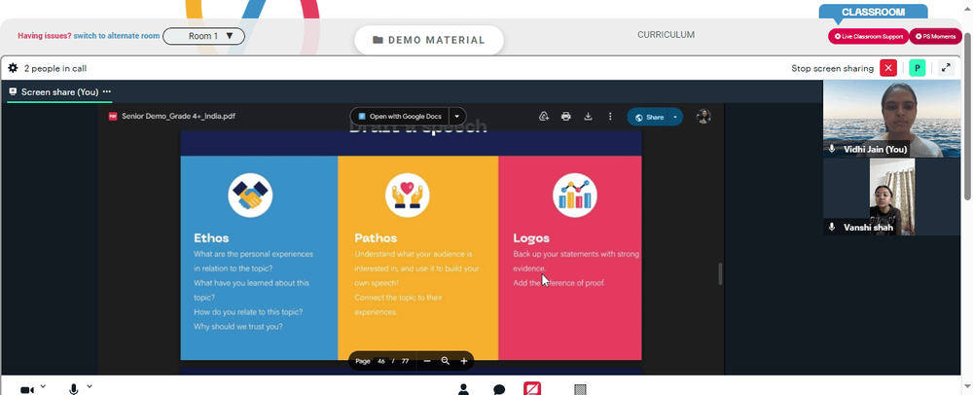Click "Why should we trust you?" text
The height and width of the screenshot is (395, 973).
(x=238, y=326)
